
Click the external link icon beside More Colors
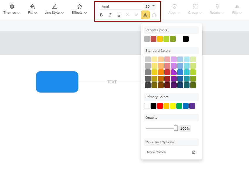(194, 152)
